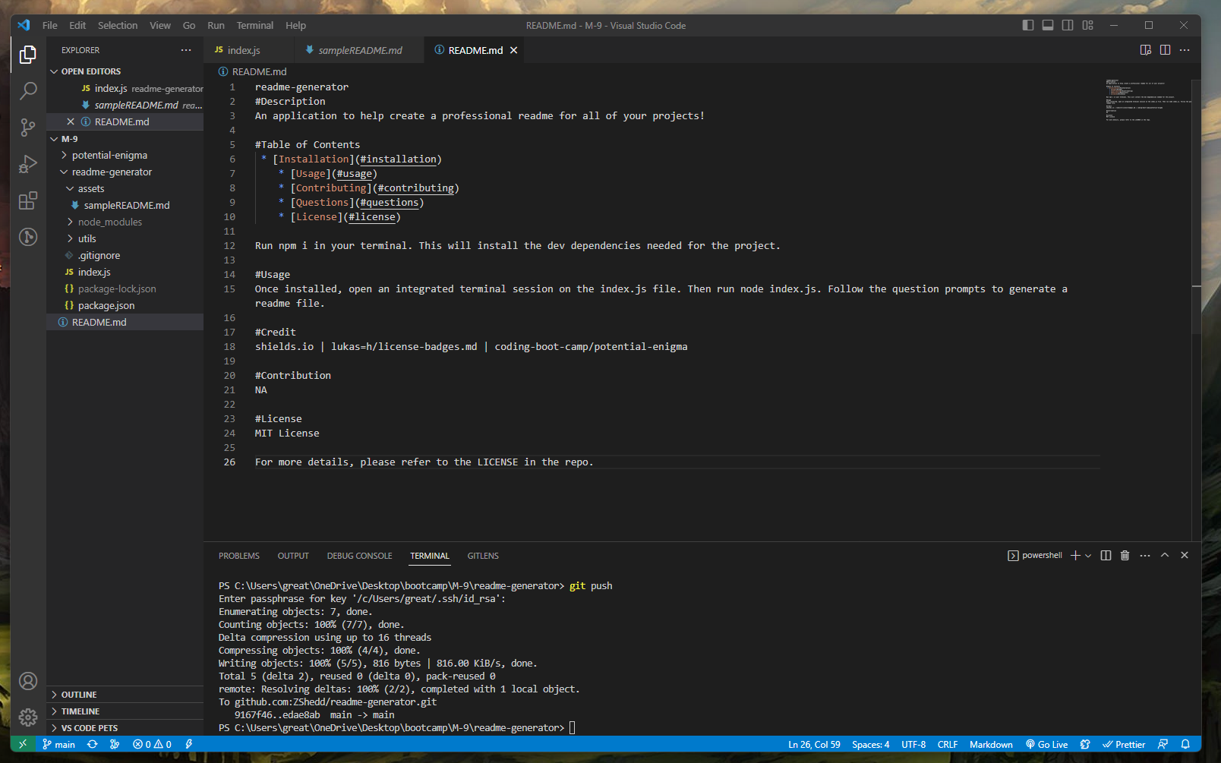
Task: Click the Prettier status bar item
Action: pyautogui.click(x=1124, y=745)
